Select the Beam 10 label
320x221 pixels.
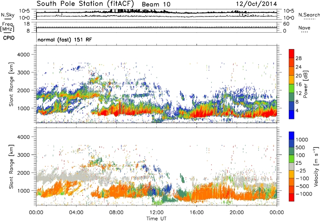coord(156,4)
